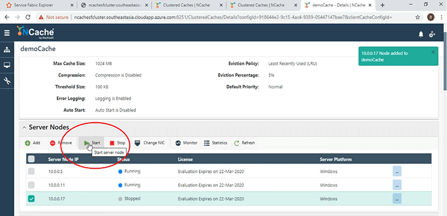Open the hamburger menu in NCache header

coord(7,33)
